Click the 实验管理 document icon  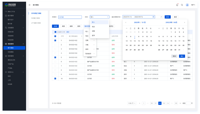pos(6,28)
